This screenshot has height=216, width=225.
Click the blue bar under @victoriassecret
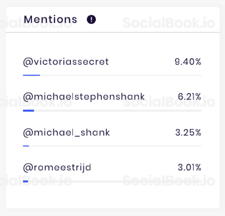31,75
